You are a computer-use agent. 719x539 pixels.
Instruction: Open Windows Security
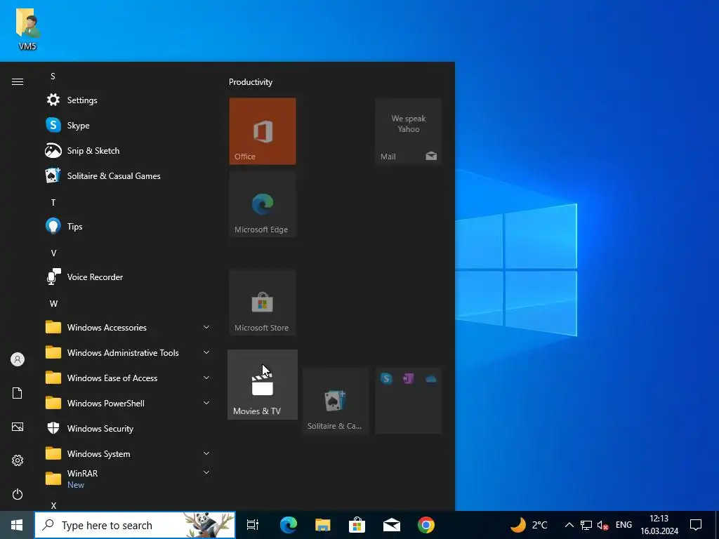128,428
